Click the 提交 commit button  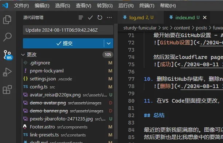(x=63, y=43)
